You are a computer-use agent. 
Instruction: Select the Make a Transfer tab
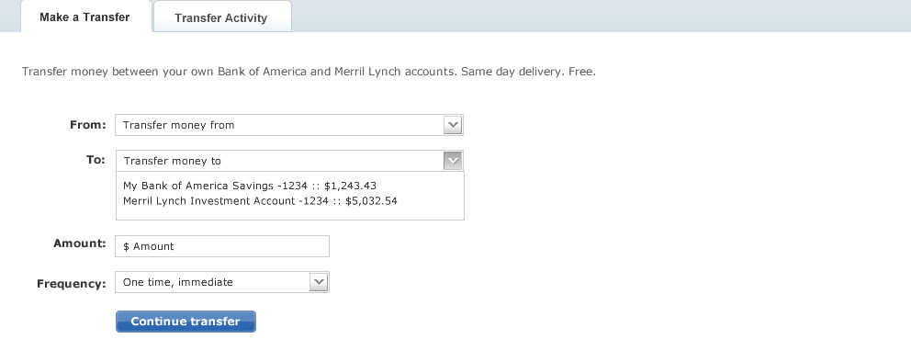point(85,17)
